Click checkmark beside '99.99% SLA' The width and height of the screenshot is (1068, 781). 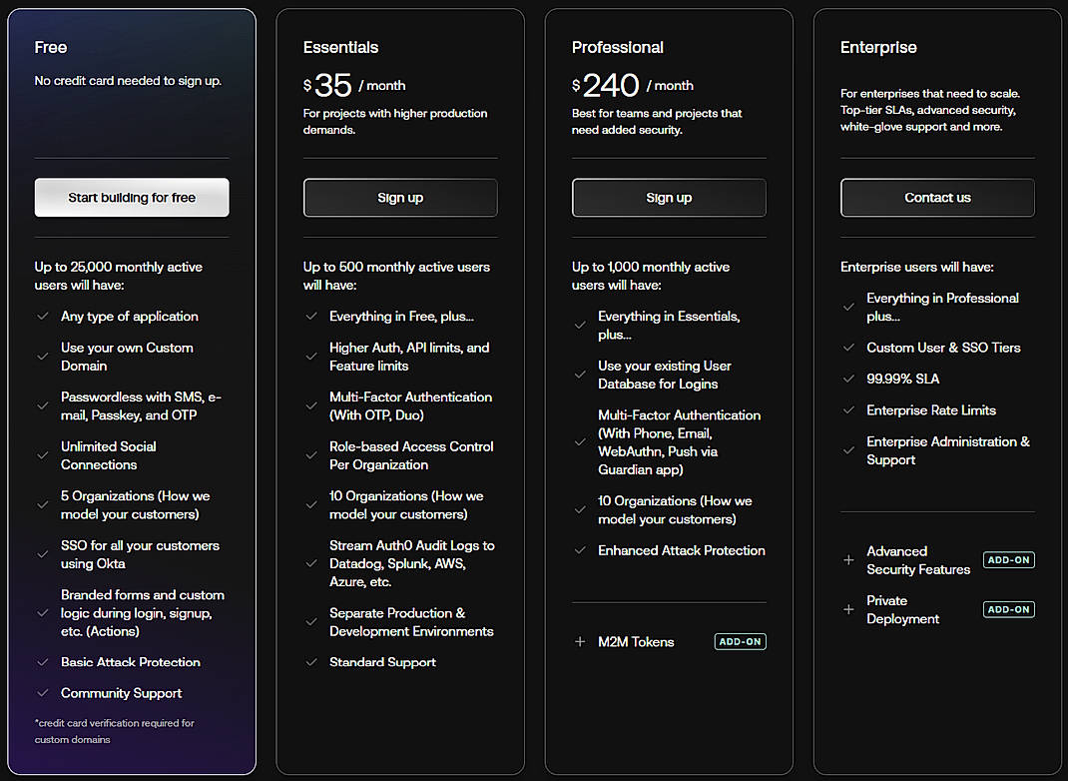pos(848,379)
